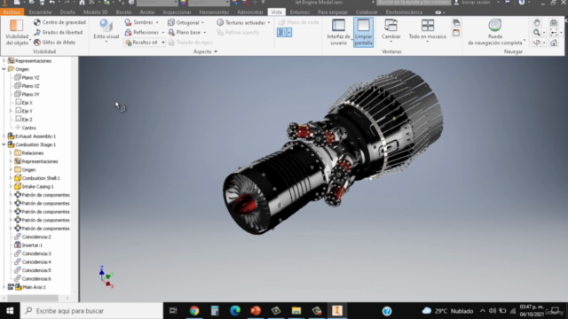Click the Cambiar windows button
Image resolution: width=568 pixels, height=319 pixels.
click(391, 31)
